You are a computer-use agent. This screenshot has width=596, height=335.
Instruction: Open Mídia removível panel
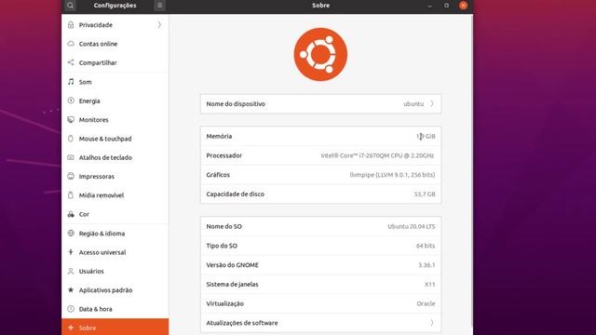coord(115,195)
